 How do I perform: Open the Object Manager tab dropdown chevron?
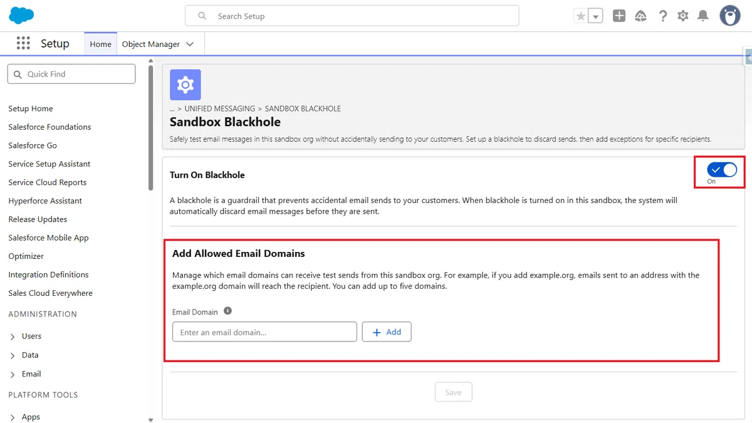click(x=191, y=44)
